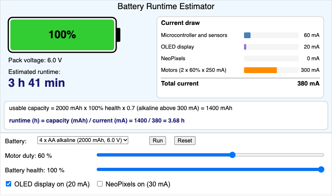Image resolution: width=332 pixels, height=196 pixels.
Task: Click the 'Battery Runtime Estimator' title
Action: [166, 6]
